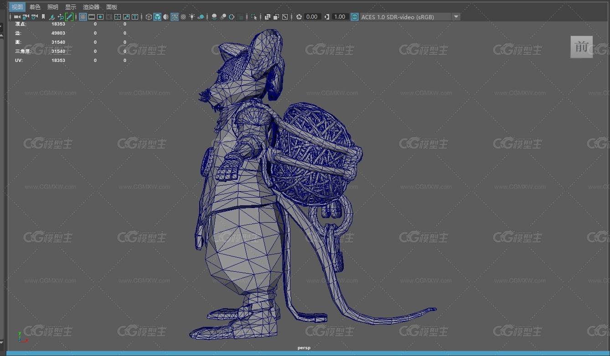
Task: Toggle the resolution gate icon
Action: 100,17
